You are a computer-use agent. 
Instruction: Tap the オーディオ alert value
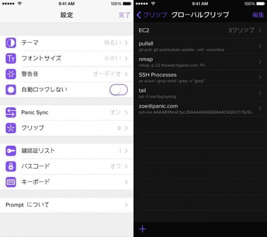tap(107, 74)
